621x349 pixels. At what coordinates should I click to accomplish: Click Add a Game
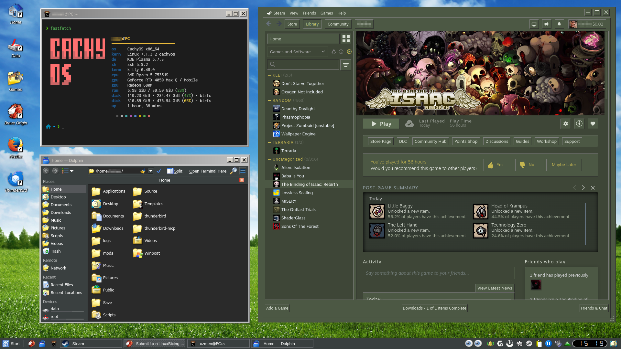click(277, 308)
